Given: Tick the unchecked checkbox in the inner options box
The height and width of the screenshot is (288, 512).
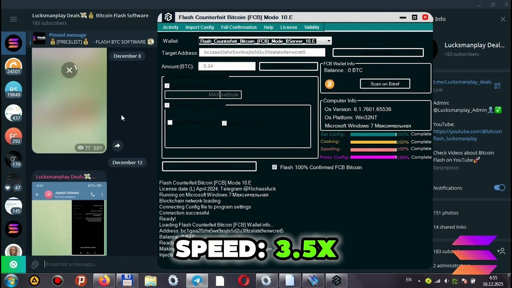Looking at the screenshot, I should pos(170,123).
